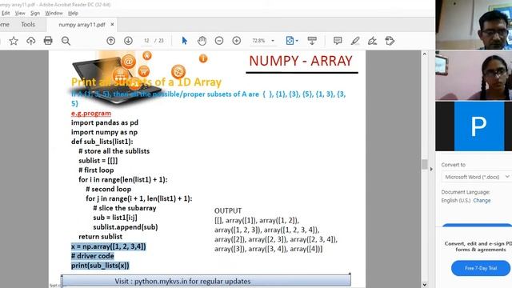
Task: Open the Window menu
Action: click(54, 13)
